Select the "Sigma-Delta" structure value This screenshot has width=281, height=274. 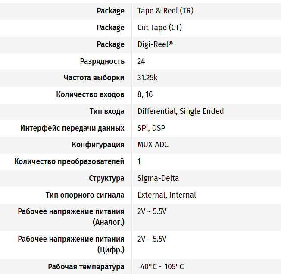[x=158, y=178]
